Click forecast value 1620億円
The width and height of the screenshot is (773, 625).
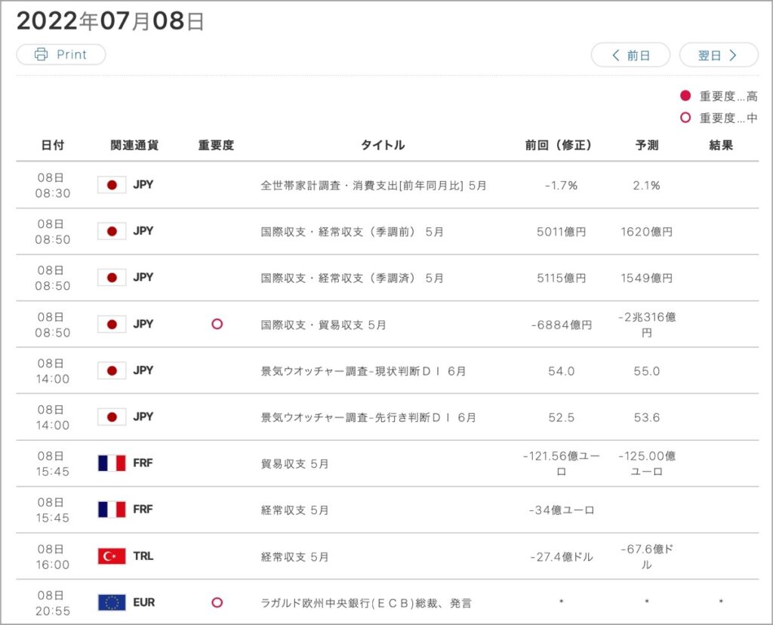646,232
